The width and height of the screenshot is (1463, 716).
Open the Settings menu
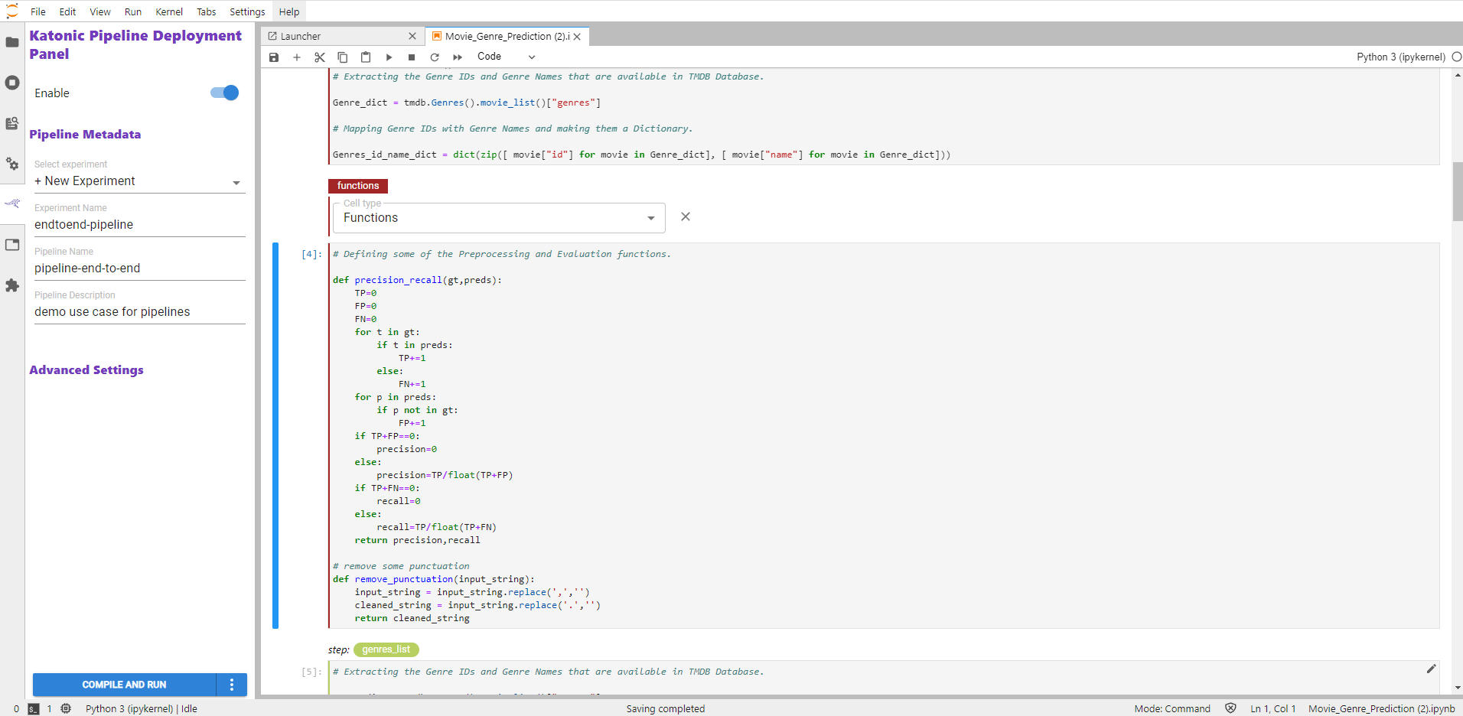pyautogui.click(x=247, y=11)
